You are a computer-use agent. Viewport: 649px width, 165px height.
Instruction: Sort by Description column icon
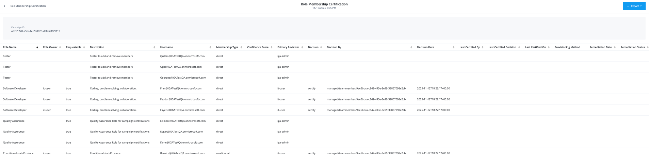click(x=154, y=47)
